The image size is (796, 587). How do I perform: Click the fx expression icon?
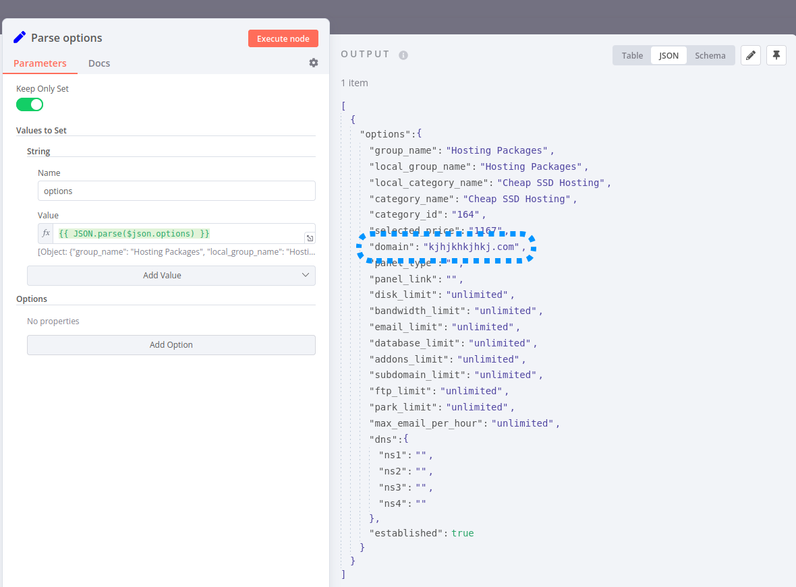tap(46, 233)
